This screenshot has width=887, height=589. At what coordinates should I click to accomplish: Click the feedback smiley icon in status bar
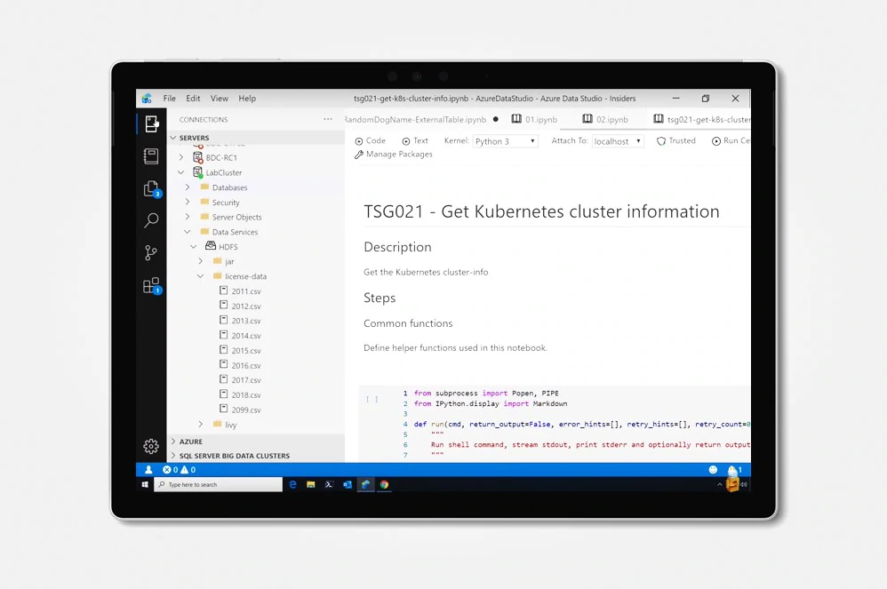click(x=713, y=470)
